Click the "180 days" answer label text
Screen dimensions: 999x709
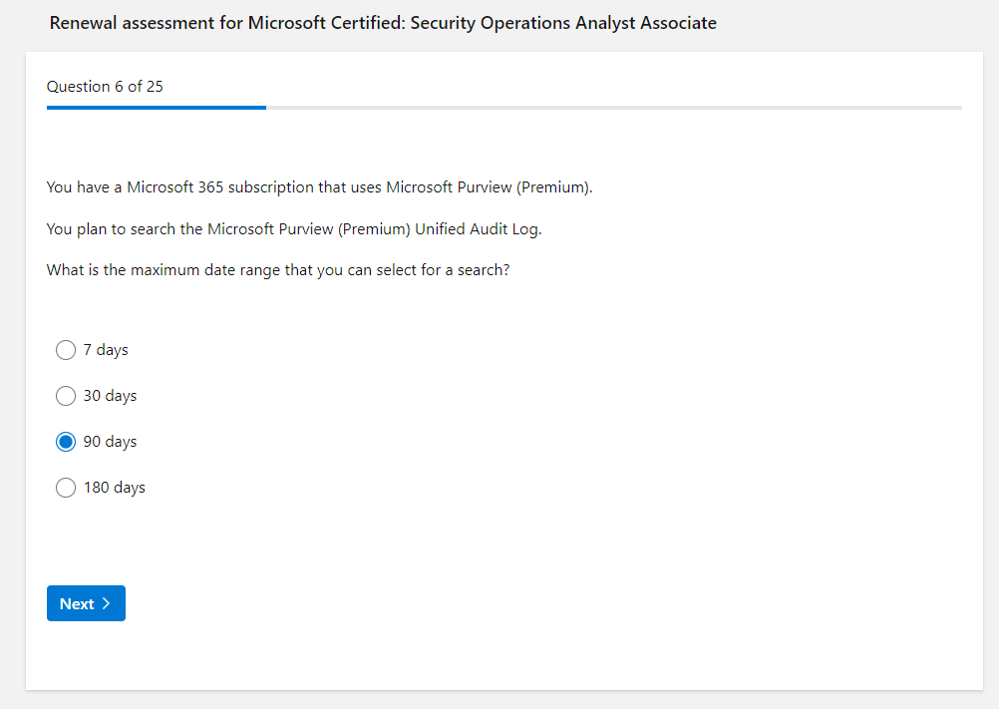[x=114, y=488]
